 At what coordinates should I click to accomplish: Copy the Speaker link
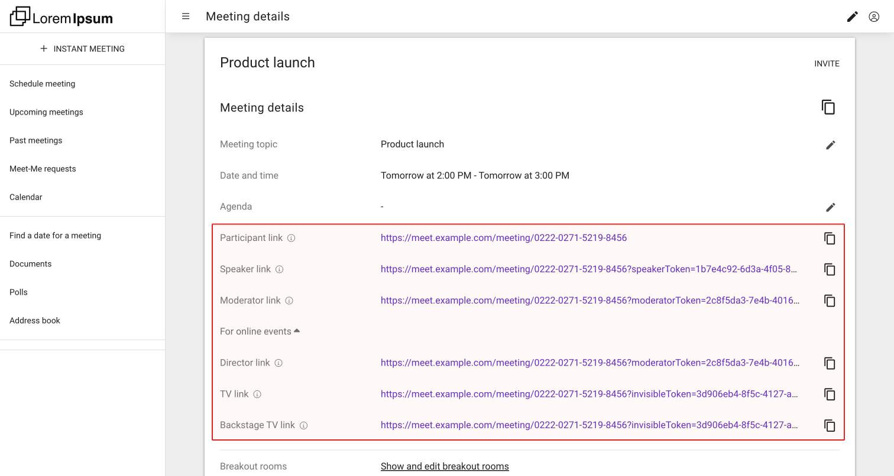tap(830, 269)
